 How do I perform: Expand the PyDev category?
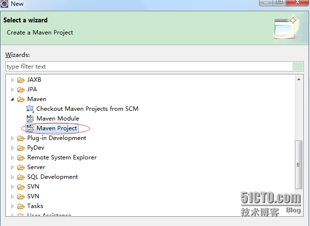coord(12,148)
